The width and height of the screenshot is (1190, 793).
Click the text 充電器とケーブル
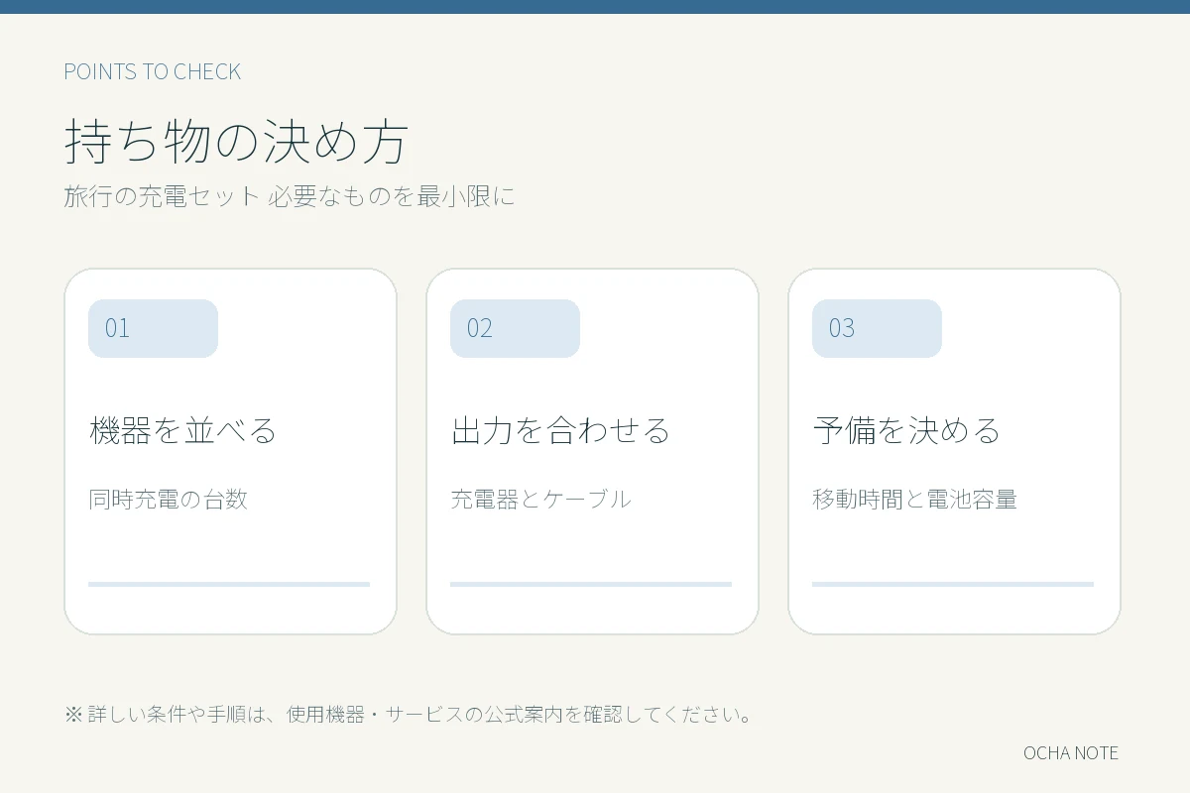click(540, 499)
